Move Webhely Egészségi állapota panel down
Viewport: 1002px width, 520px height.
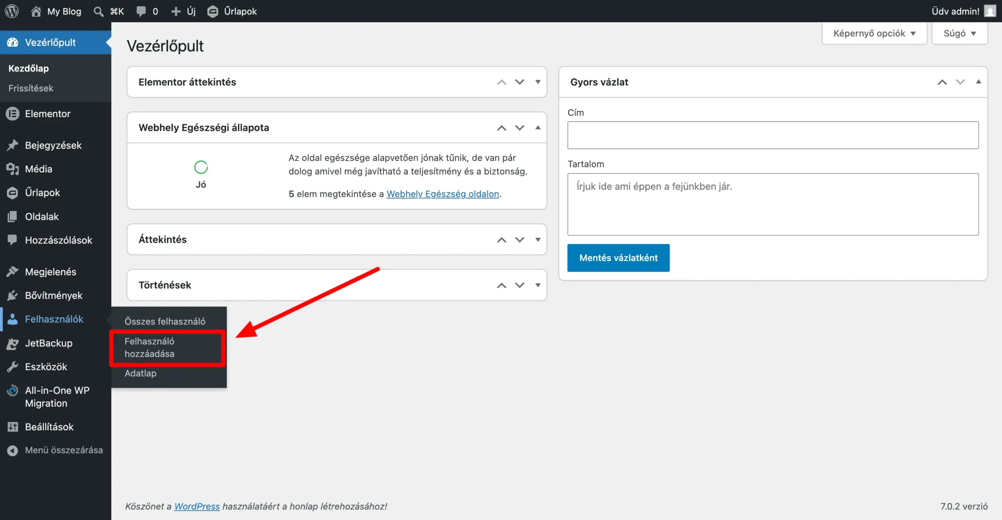tap(520, 128)
